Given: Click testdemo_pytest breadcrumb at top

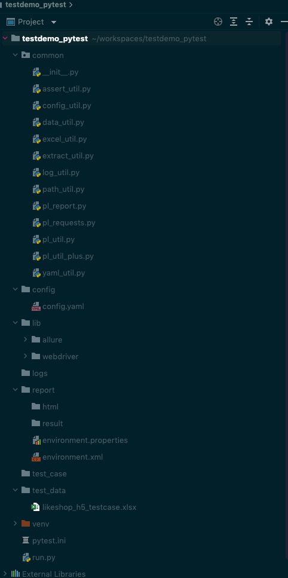Looking at the screenshot, I should pos(35,5).
